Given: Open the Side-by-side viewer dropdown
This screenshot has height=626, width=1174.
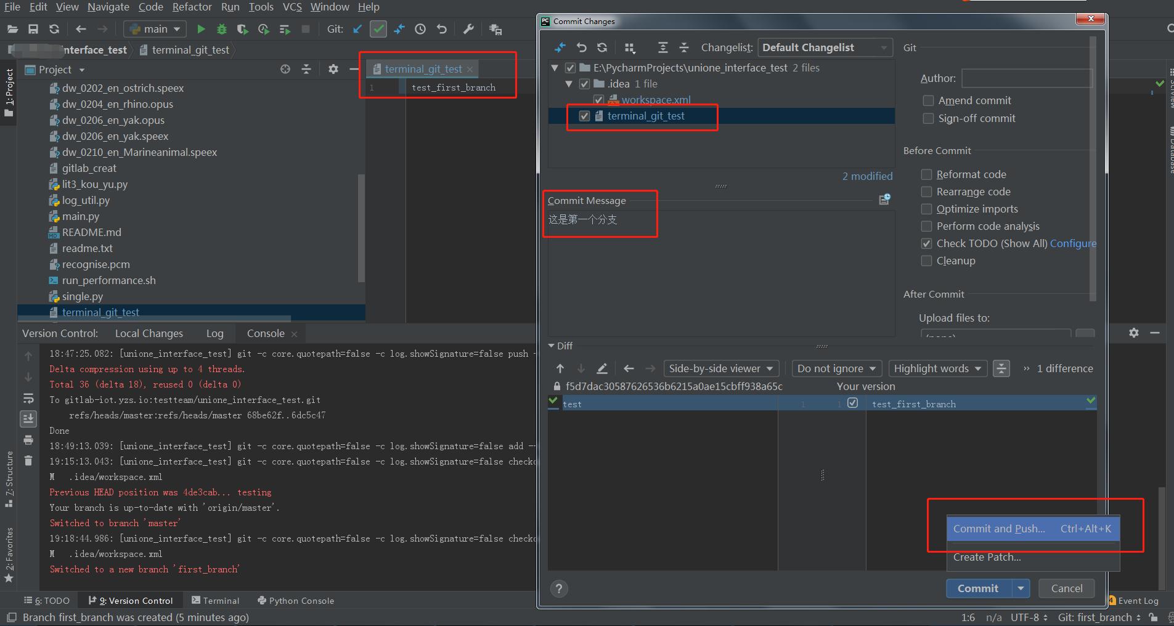Looking at the screenshot, I should 721,368.
